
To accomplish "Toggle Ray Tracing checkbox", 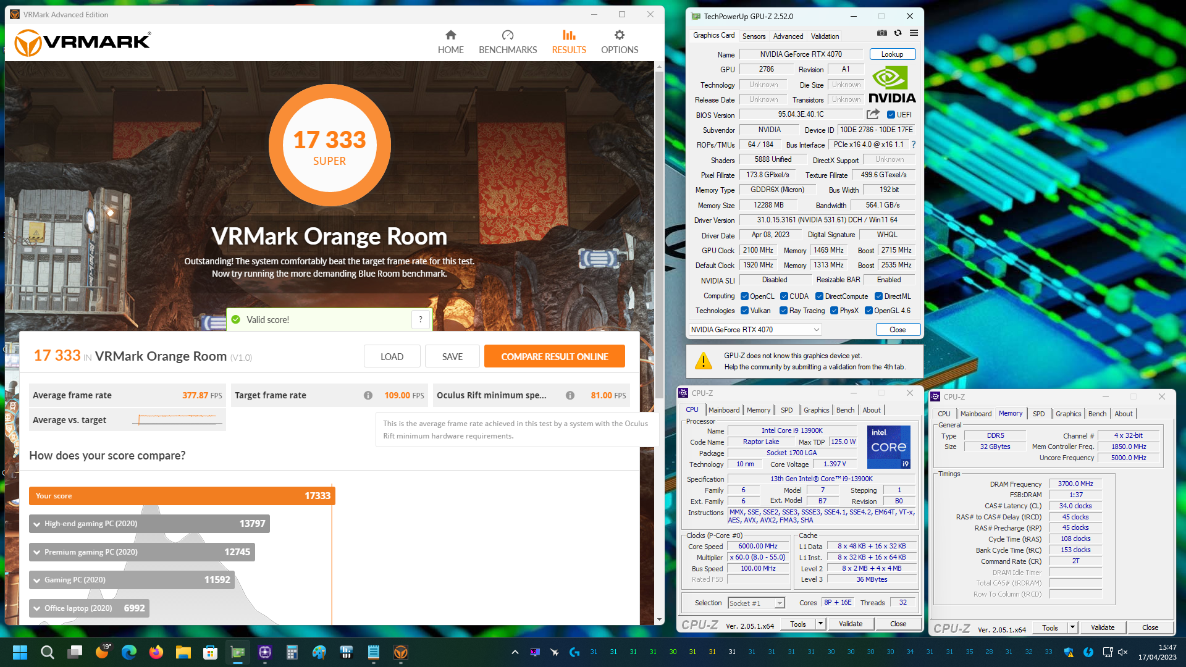I will [784, 311].
